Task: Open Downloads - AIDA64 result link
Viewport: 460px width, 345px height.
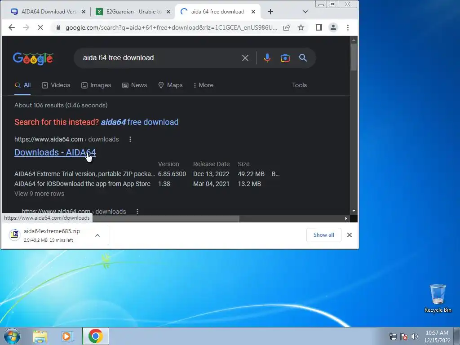Action: (55, 153)
